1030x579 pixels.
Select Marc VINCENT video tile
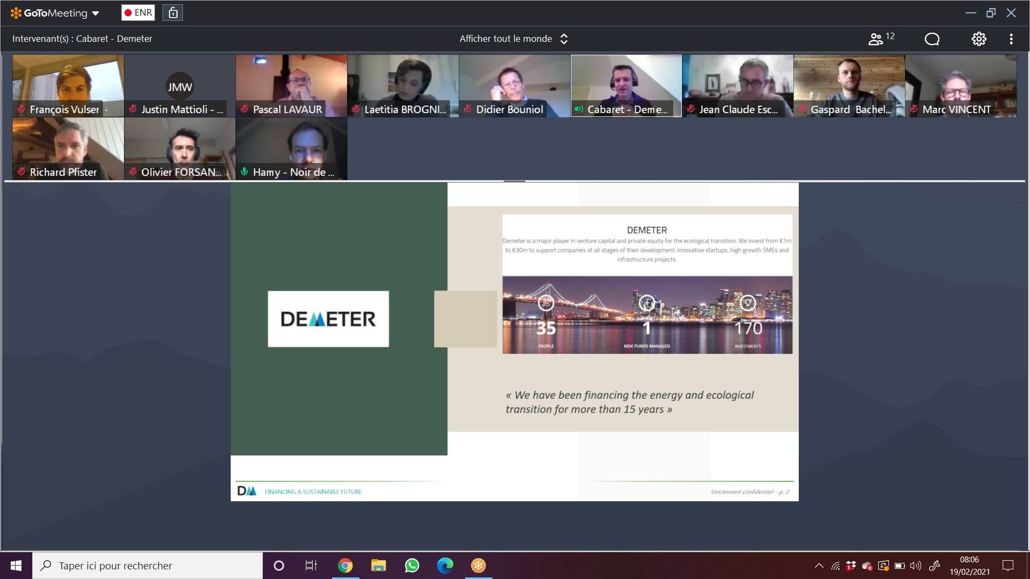click(961, 86)
